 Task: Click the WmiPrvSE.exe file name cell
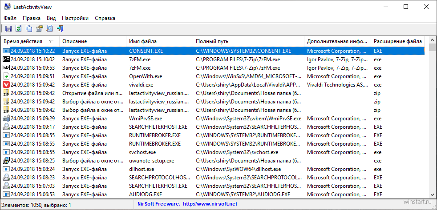point(146,119)
